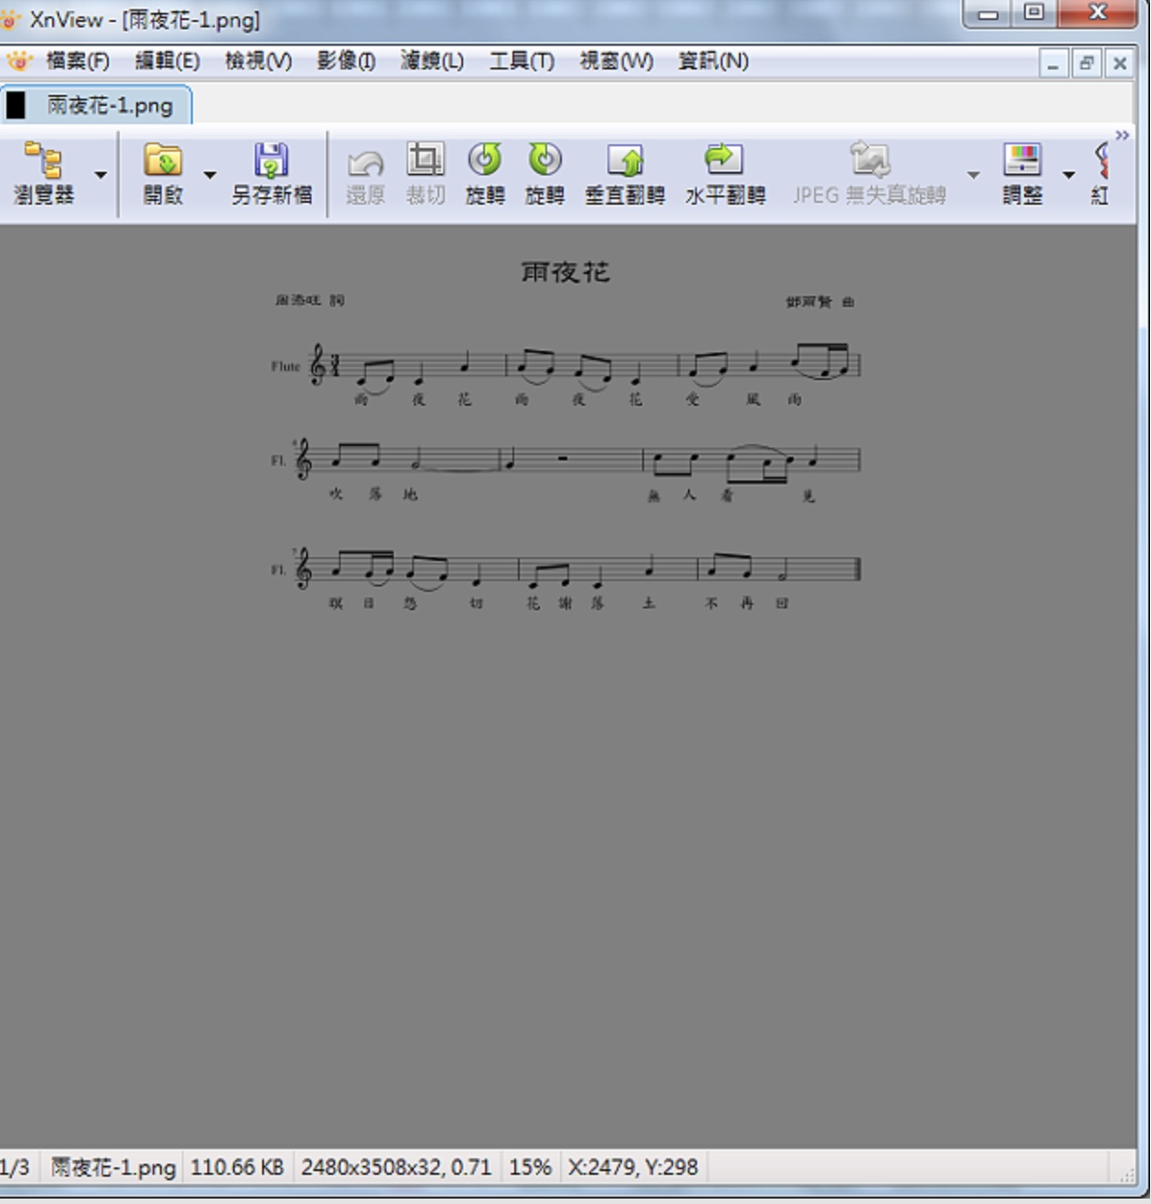Viewport: 1151px width, 1204px height.
Task: Click the 雨夜花-1.png file name in status bar
Action: tap(113, 1167)
